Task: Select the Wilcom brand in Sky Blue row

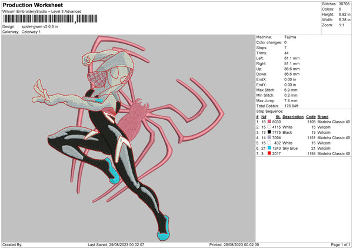Action: click(324, 149)
